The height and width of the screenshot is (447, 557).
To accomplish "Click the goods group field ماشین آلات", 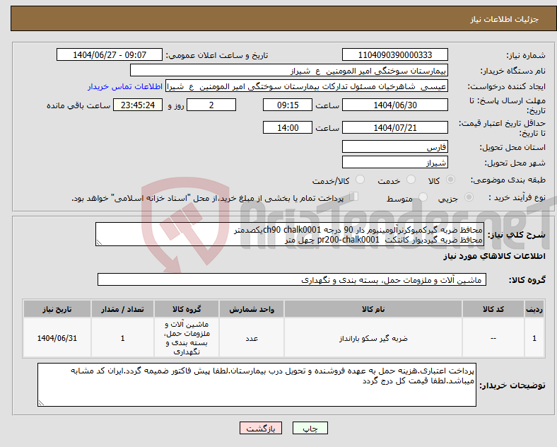I will click(x=292, y=280).
